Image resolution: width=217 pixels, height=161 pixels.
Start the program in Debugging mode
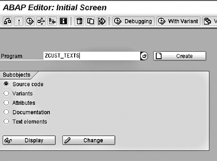coord(133,21)
